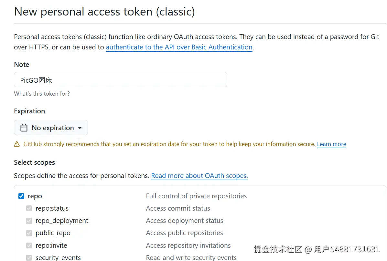Click the Full control of private repositories description

point(196,196)
